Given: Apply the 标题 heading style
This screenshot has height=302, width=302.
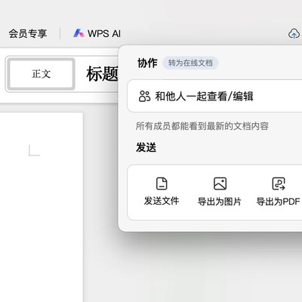Looking at the screenshot, I should click(x=102, y=74).
